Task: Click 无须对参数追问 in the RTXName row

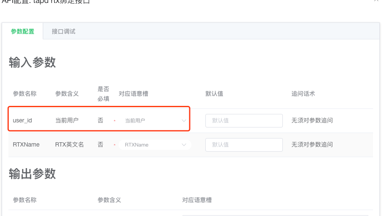Action: click(x=312, y=144)
